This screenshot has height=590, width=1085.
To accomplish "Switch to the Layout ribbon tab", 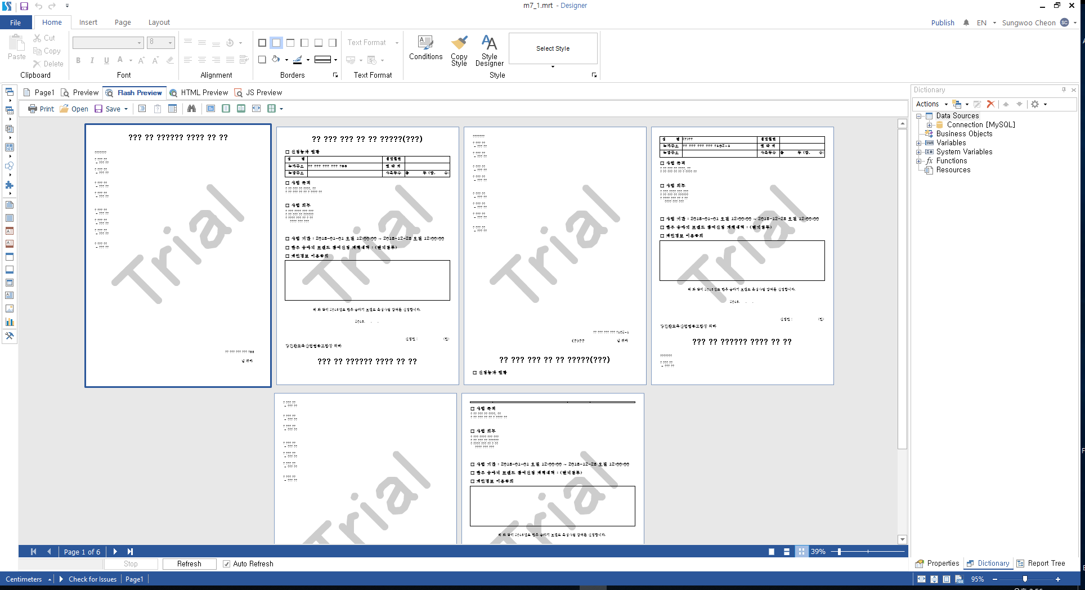I will coord(159,23).
